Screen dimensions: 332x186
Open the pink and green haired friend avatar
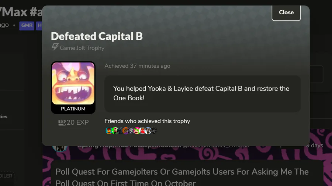tap(137, 130)
